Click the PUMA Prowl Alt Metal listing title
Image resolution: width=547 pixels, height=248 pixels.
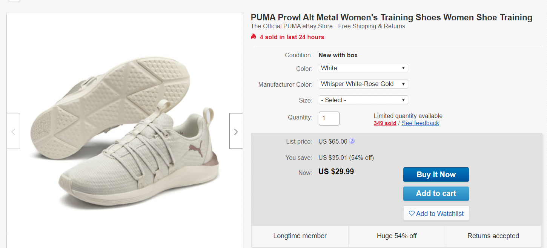391,17
